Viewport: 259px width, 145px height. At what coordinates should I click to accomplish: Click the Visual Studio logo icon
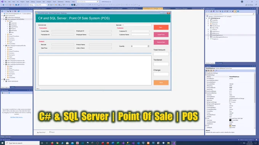click(x=2, y=2)
